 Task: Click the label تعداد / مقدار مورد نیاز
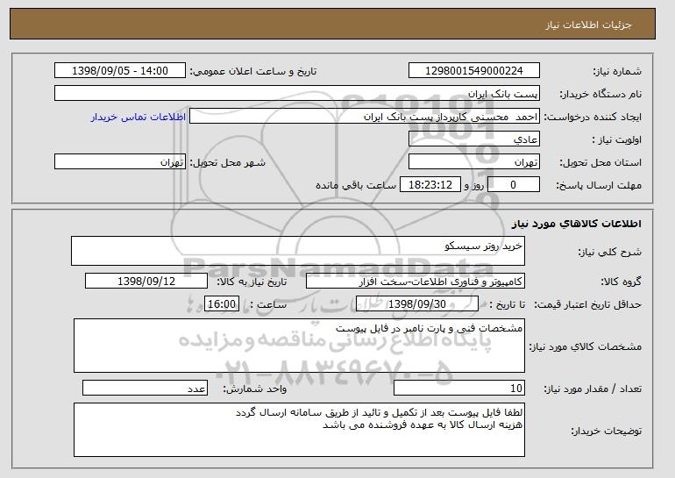click(593, 389)
